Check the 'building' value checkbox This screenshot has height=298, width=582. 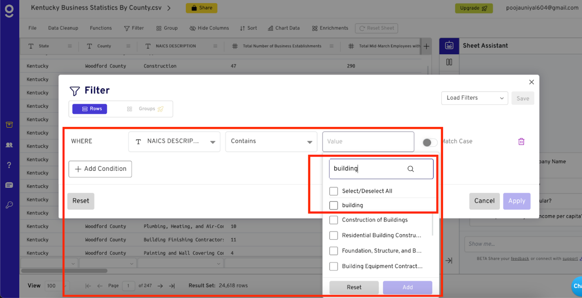pos(333,205)
